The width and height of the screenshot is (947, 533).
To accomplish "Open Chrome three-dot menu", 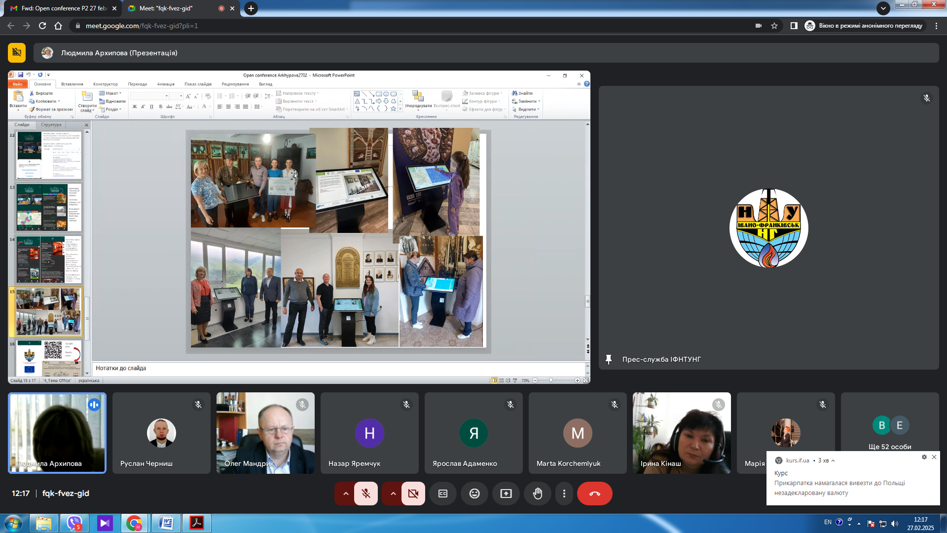I will [936, 26].
